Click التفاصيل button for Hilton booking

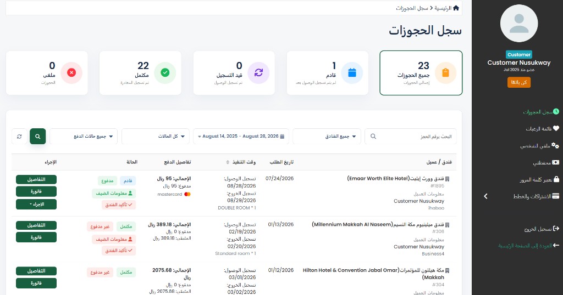[36, 271]
